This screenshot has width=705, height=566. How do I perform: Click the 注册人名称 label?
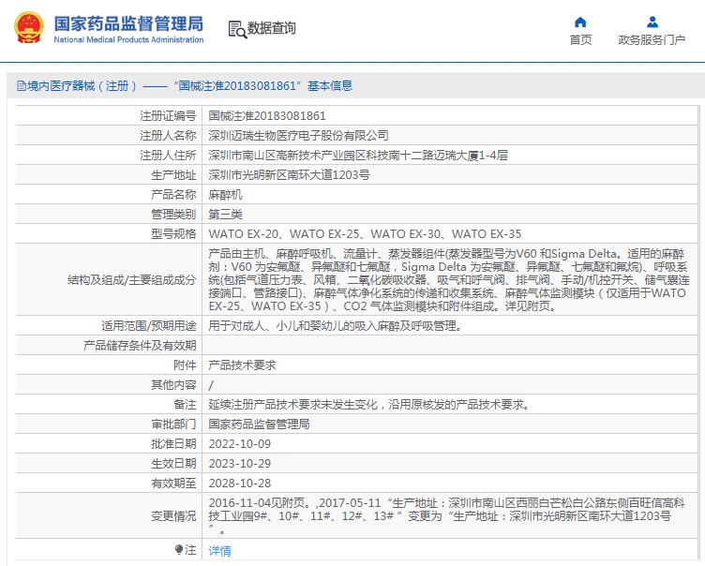168,135
